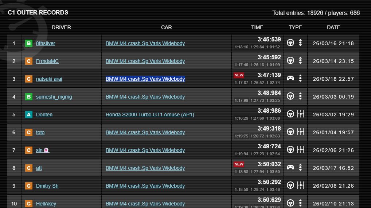Click the CAR column header
The image size is (371, 208).
(166, 27)
